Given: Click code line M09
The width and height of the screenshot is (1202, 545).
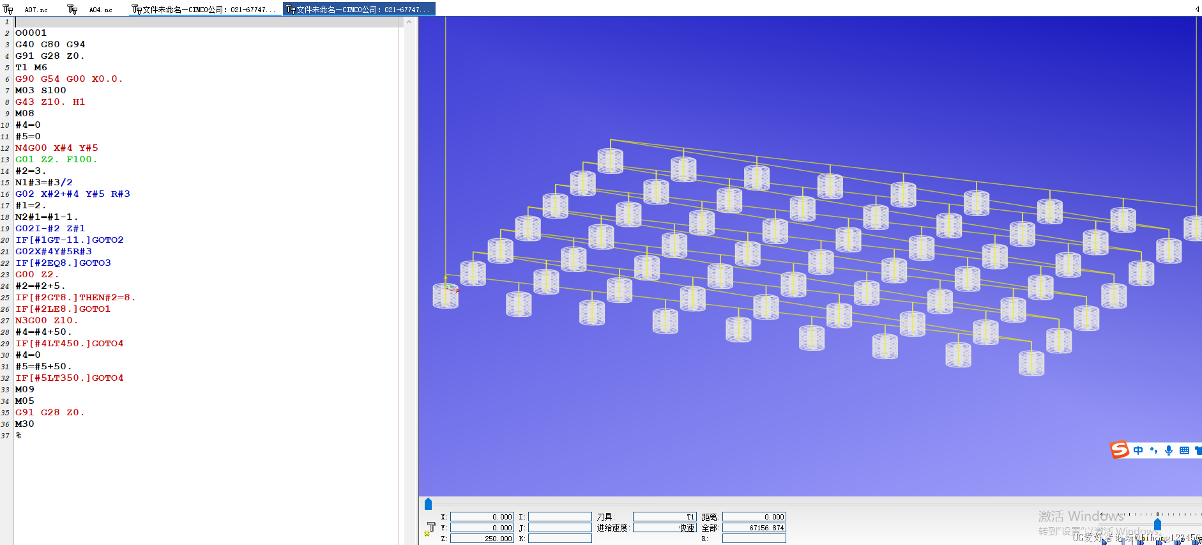Looking at the screenshot, I should coord(25,389).
